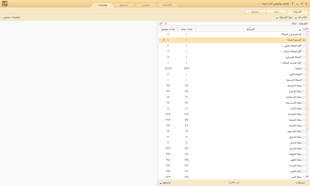The height and width of the screenshot is (186, 310).
Task: Restore the window with the restore icon
Action: tap(302, 3)
